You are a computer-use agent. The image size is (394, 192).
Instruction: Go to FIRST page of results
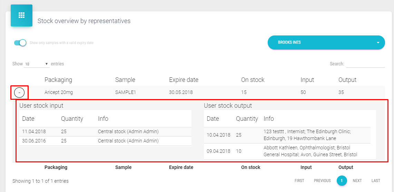pyautogui.click(x=299, y=181)
